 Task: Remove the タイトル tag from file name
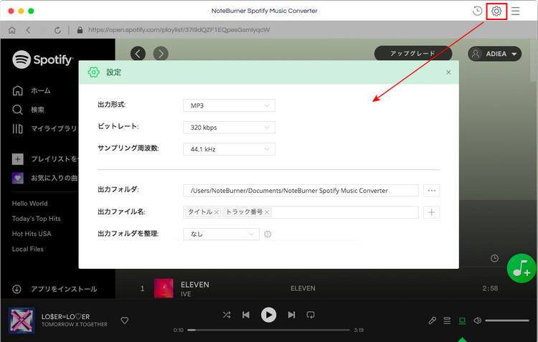tap(217, 213)
